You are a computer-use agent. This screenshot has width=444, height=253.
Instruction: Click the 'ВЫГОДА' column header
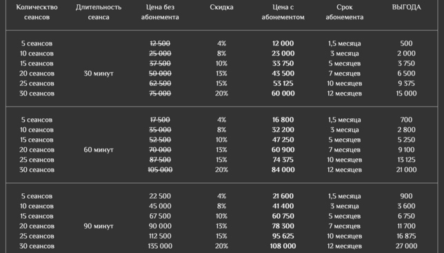click(406, 8)
